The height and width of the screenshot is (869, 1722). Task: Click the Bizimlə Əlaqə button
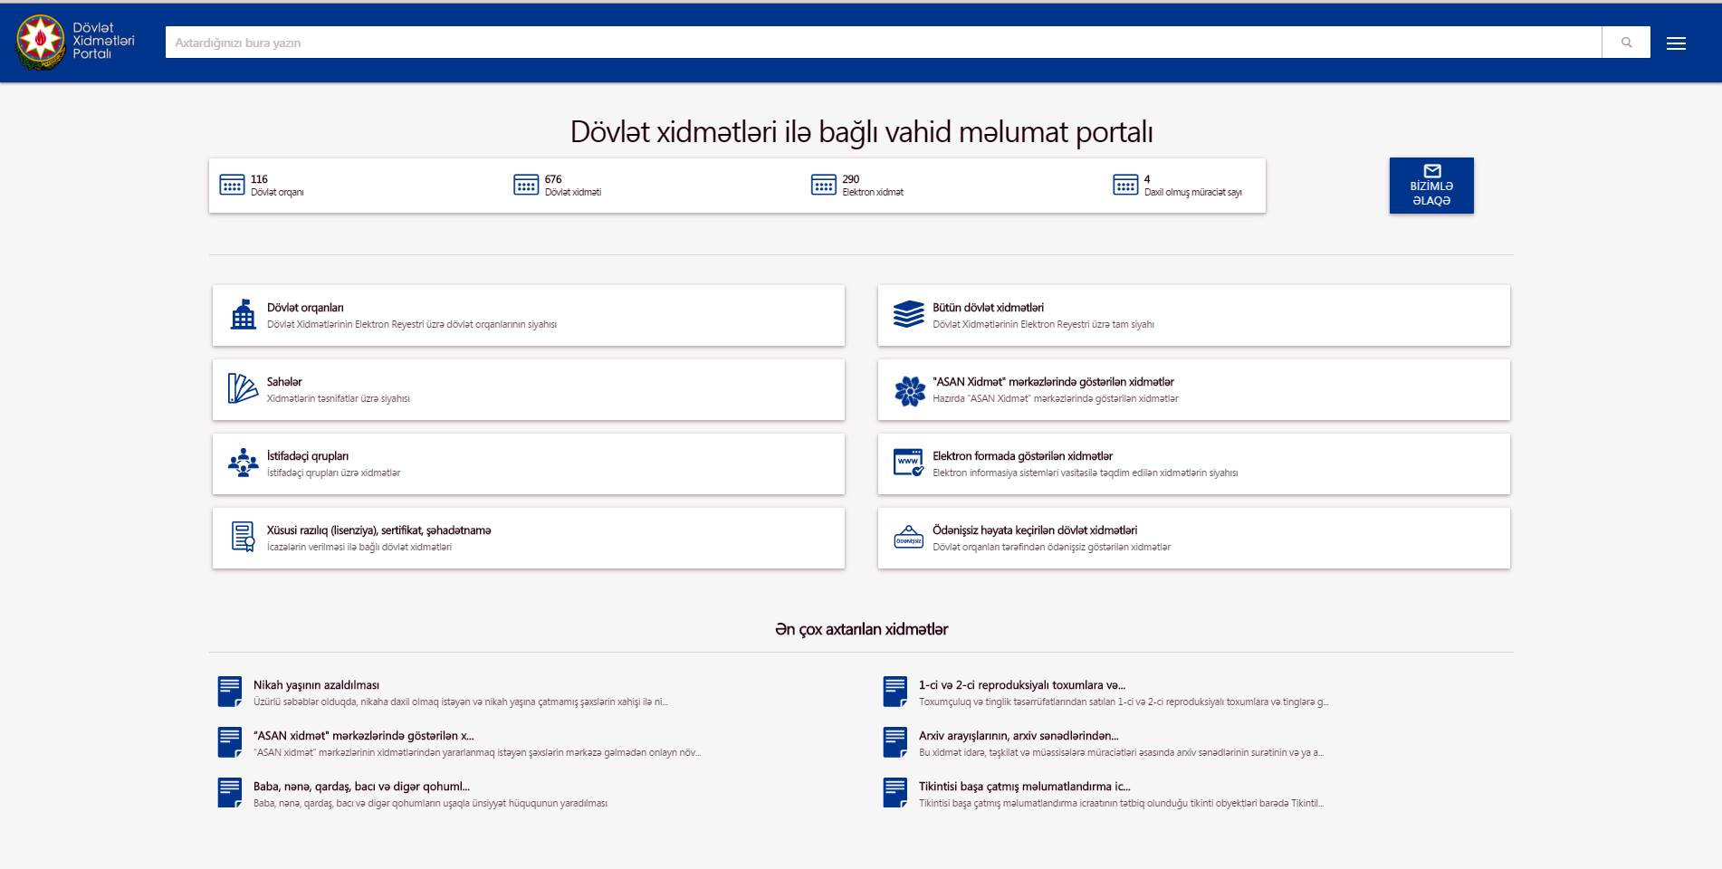pos(1430,186)
